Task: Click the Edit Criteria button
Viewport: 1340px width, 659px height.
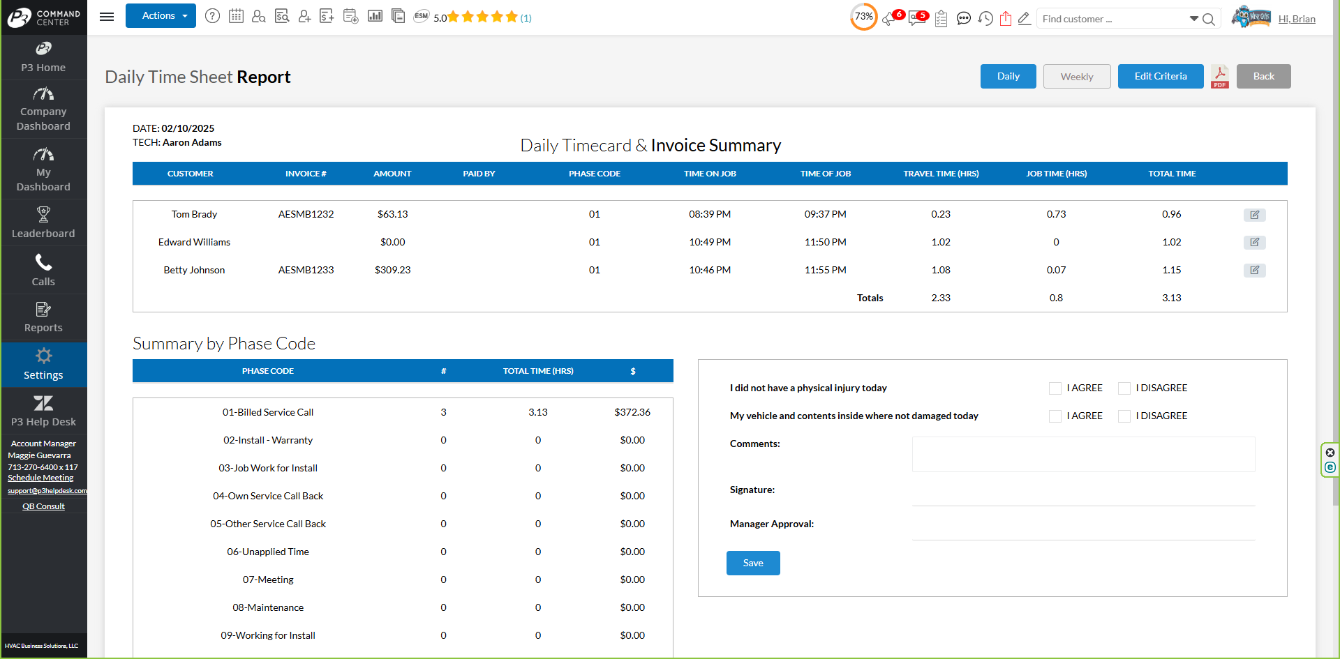Action: pyautogui.click(x=1160, y=77)
